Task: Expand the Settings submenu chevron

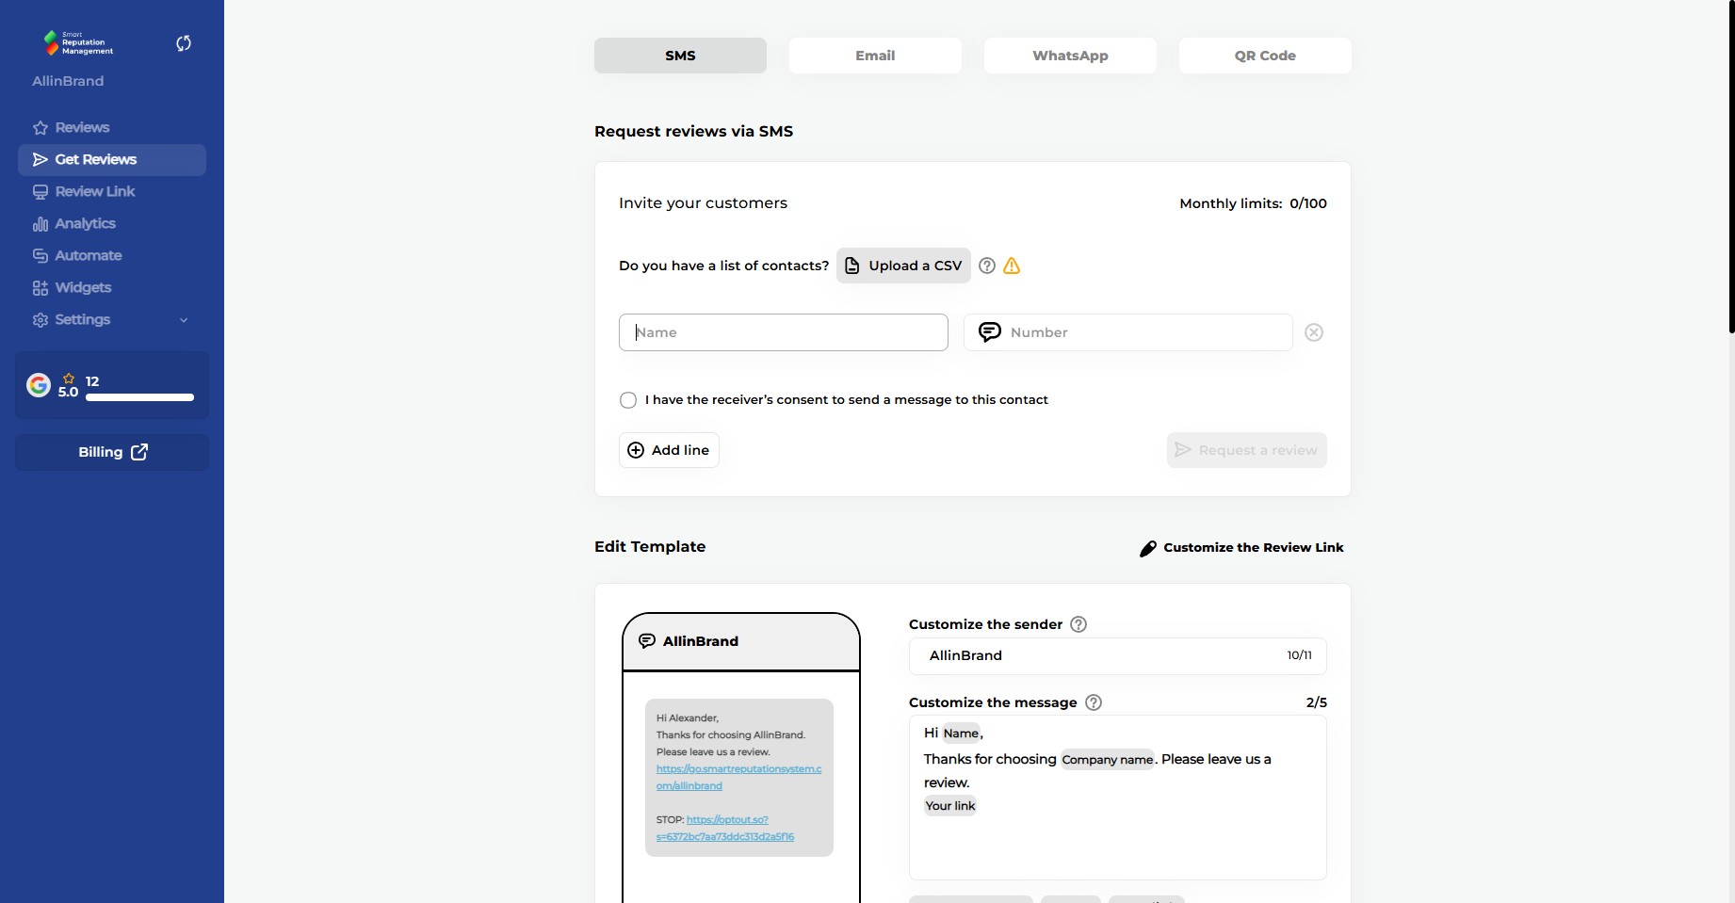Action: pos(184,320)
